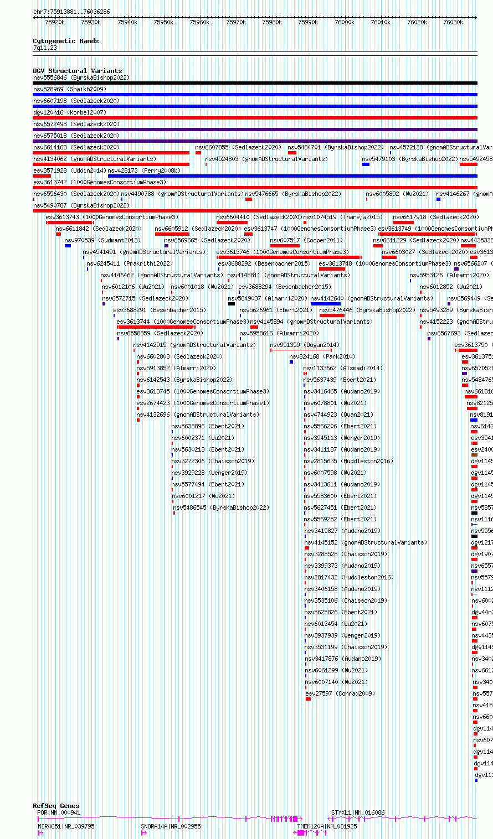The height and width of the screenshot is (839, 493).
Task: Click the 7q11.23 band label
Action: (45, 48)
